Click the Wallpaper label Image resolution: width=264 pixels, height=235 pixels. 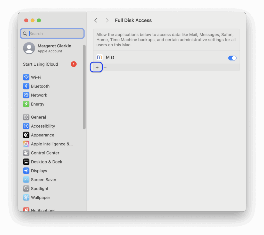click(x=40, y=197)
